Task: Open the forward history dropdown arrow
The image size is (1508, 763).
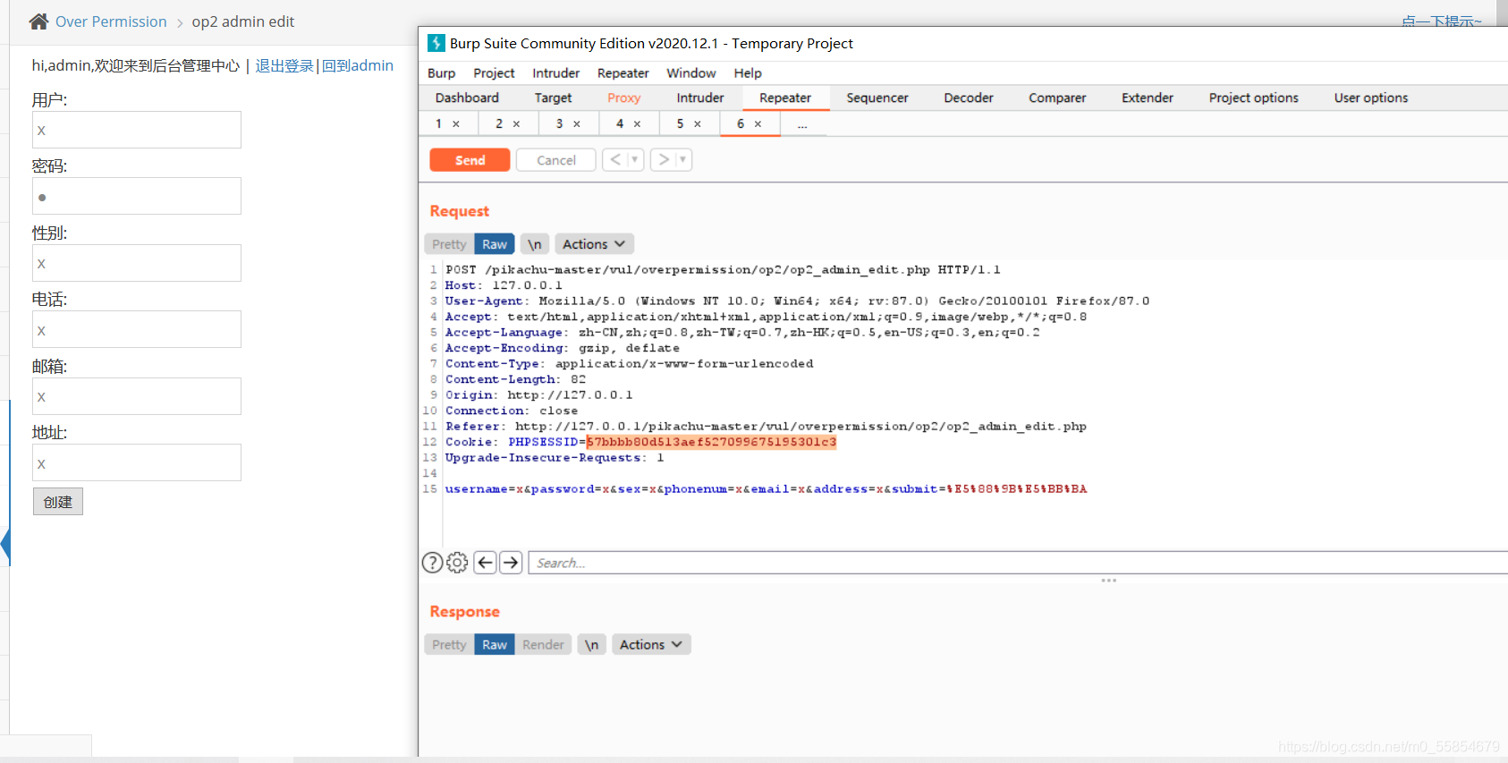Action: [682, 160]
